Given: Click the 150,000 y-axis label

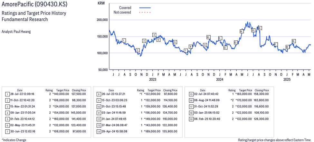Looking at the screenshot, I should point(102,36).
